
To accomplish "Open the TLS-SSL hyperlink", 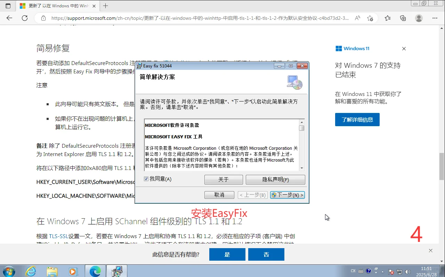I will click(x=58, y=236).
